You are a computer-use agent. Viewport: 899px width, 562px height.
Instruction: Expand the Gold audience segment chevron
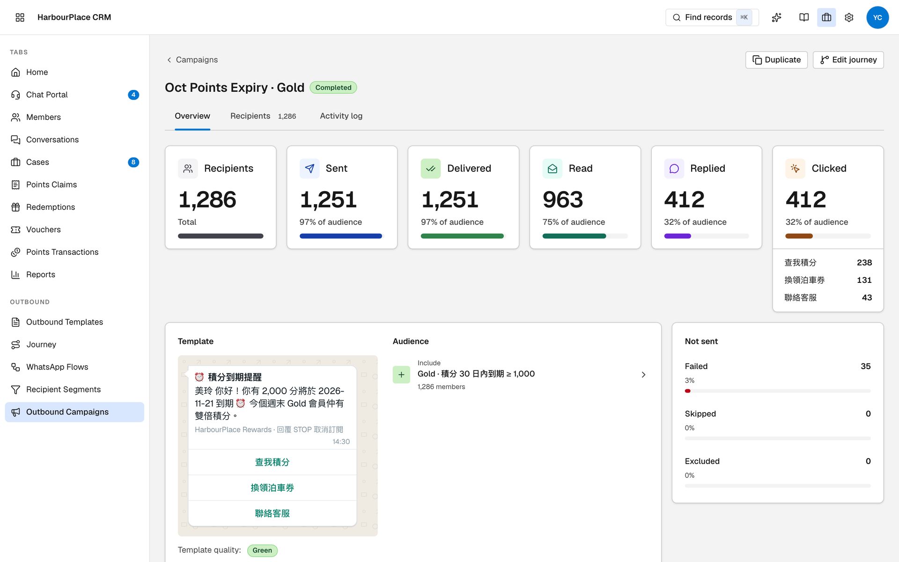click(643, 375)
